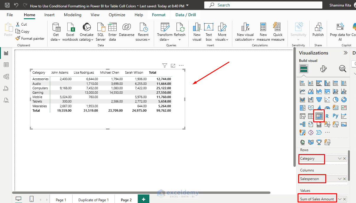
Task: Add a new page with plus button
Action: coord(143,199)
